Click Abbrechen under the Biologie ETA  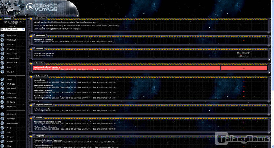(244, 56)
